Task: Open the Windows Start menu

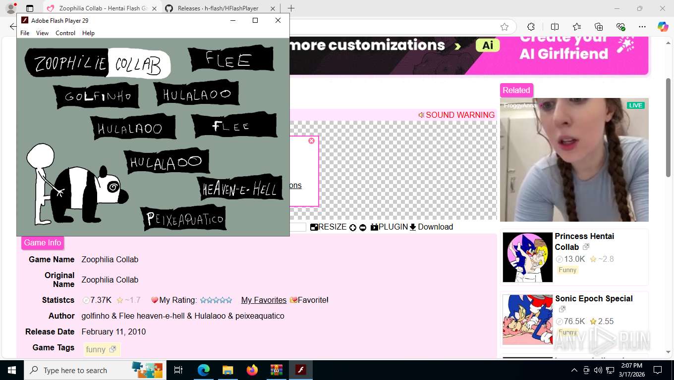Action: pyautogui.click(x=11, y=370)
